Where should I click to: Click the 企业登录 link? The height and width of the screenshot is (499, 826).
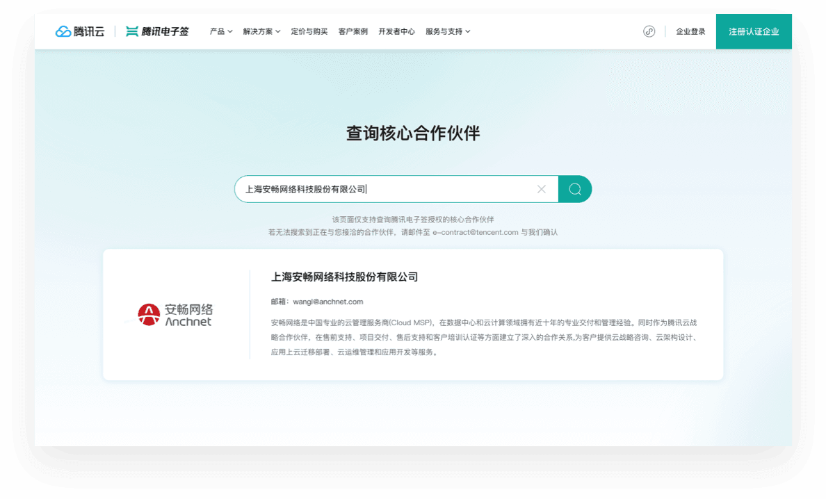690,31
